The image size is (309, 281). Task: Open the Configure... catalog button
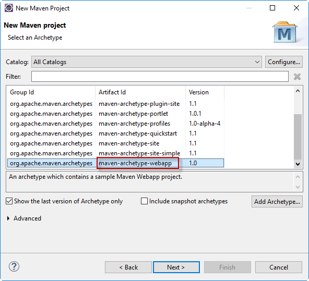284,62
